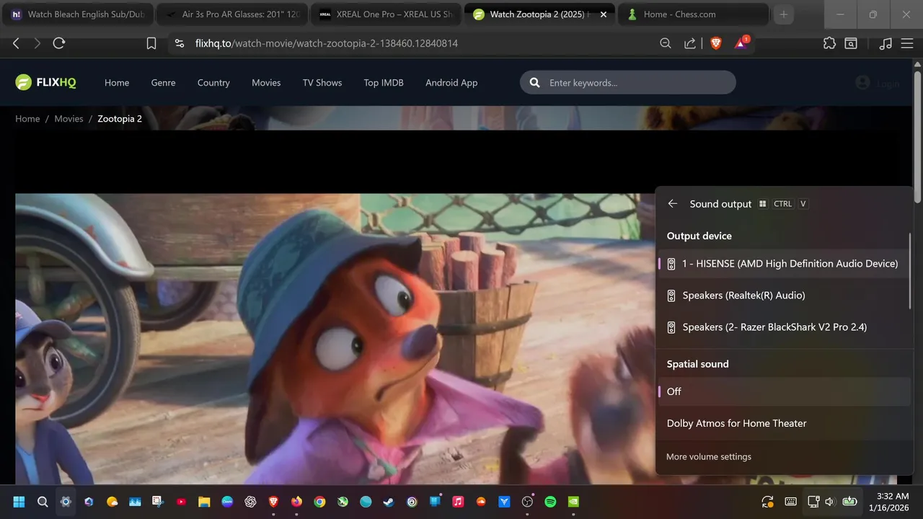Image resolution: width=923 pixels, height=519 pixels.
Task: Open site settings icon in address bar
Action: 180,43
